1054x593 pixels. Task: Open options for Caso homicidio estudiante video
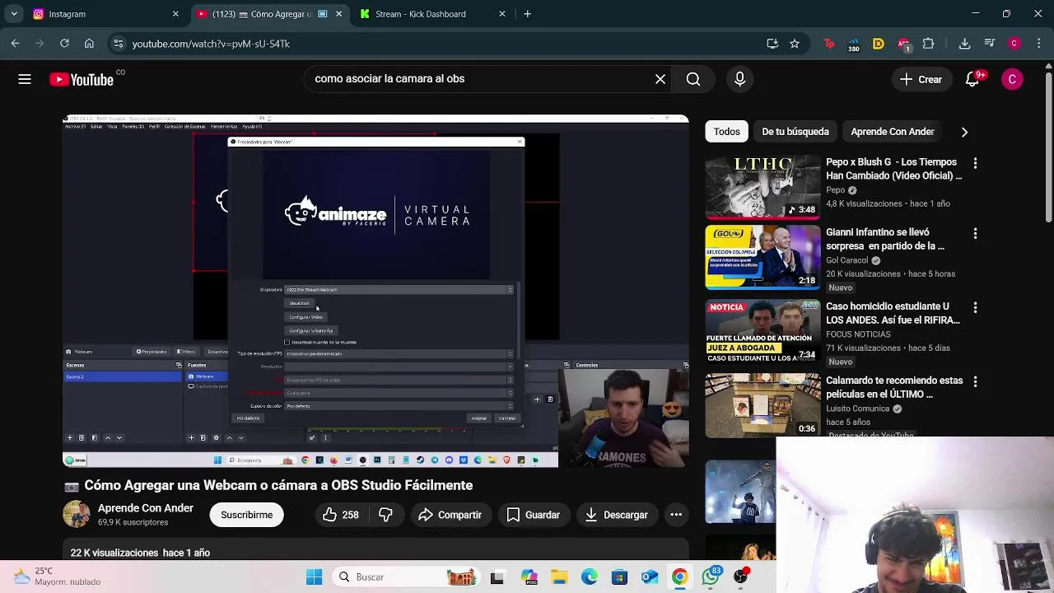click(975, 307)
